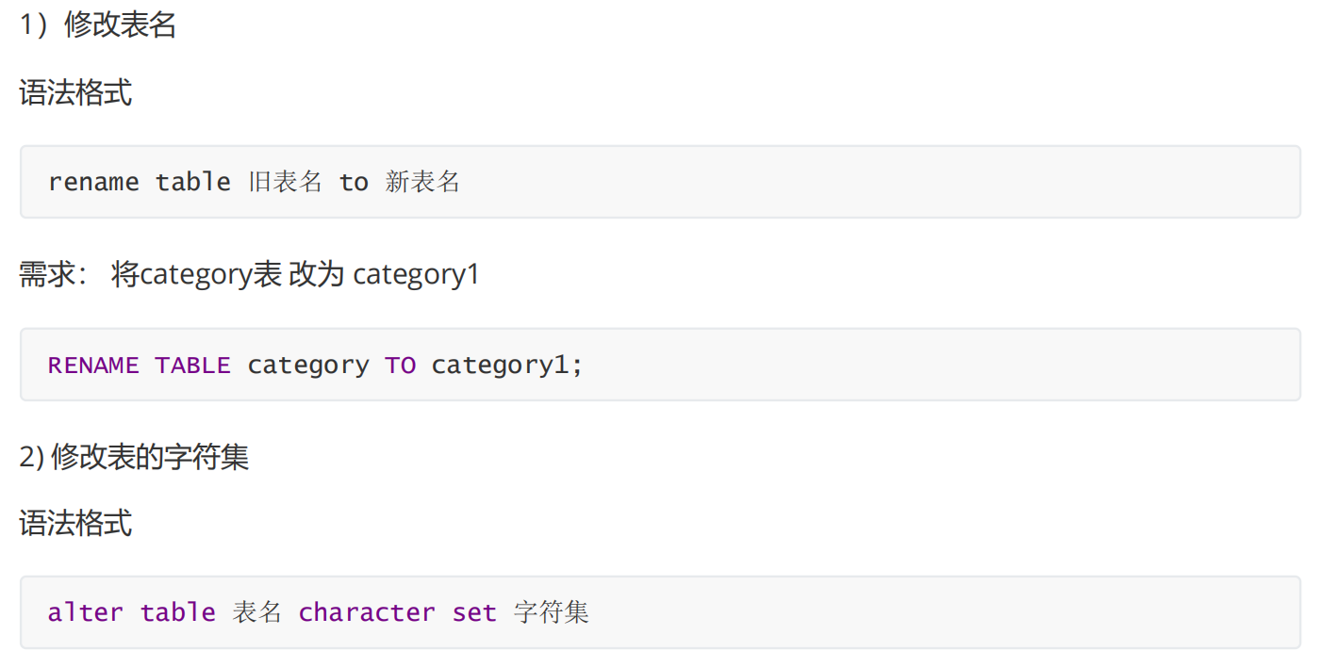1338x667 pixels.
Task: Click the second "语法格式" label under 修改表的字符集
Action: [x=75, y=523]
